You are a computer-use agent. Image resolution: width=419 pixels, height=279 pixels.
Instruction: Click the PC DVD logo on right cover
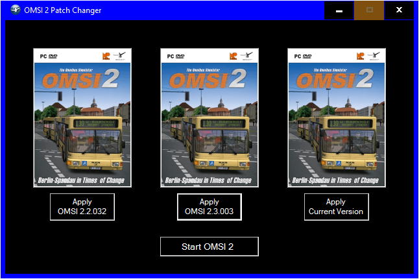(x=300, y=56)
